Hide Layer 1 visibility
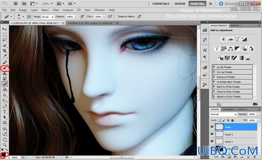 tap(212, 141)
